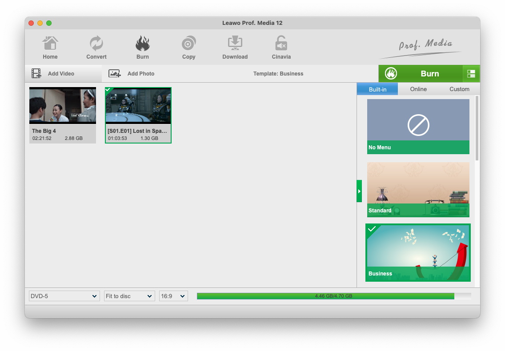This screenshot has width=505, height=351.
Task: Toggle the layout view icon beside Burn
Action: click(x=471, y=74)
